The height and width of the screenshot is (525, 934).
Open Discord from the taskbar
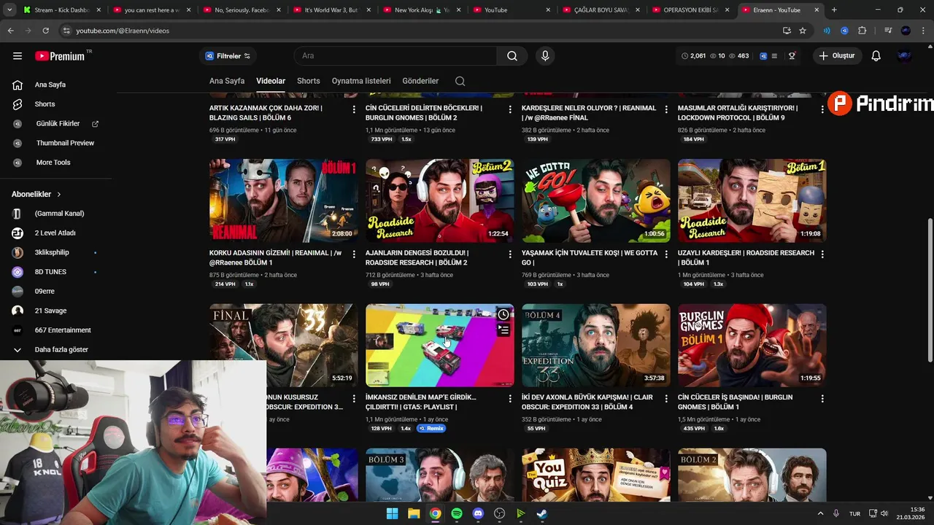(x=478, y=513)
